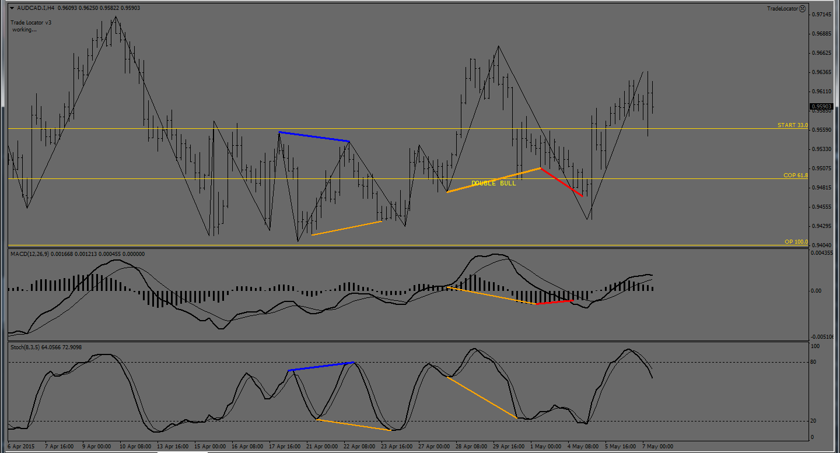Click the 28 Apr 08:00 time axis label
Screen dimensions: 840x453
(x=471, y=447)
